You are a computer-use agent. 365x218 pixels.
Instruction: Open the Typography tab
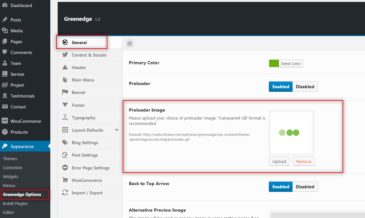click(x=90, y=118)
